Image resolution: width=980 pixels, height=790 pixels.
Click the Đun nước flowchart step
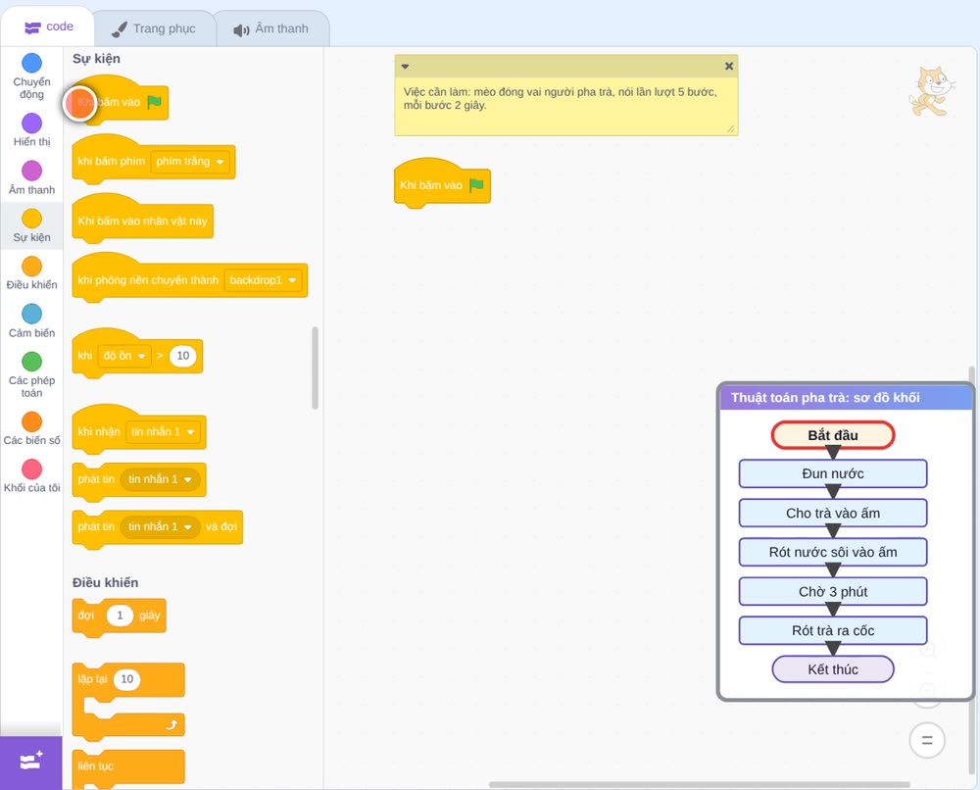pyautogui.click(x=833, y=473)
